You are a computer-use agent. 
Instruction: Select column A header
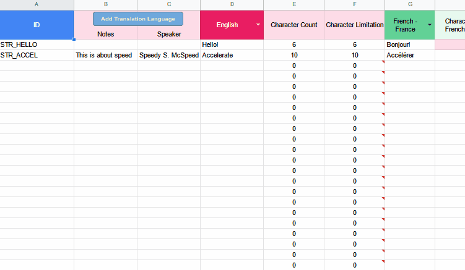click(x=37, y=4)
